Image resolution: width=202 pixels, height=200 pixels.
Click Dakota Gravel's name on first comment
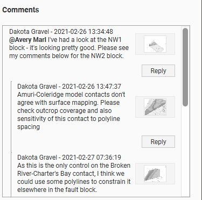[x=29, y=32]
